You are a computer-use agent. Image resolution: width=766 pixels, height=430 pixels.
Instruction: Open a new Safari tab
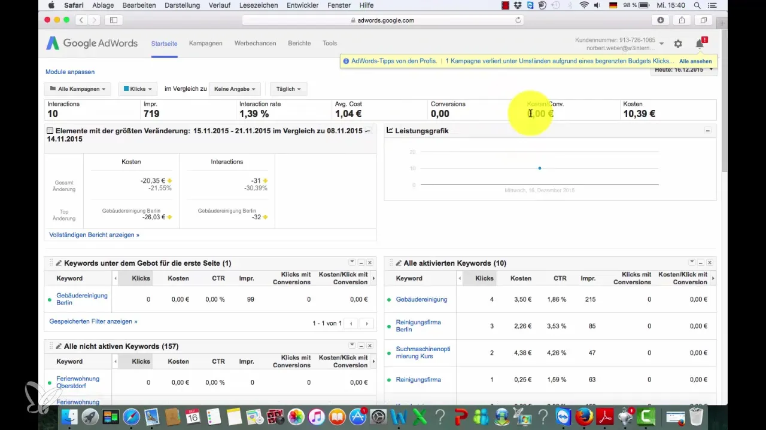click(722, 23)
